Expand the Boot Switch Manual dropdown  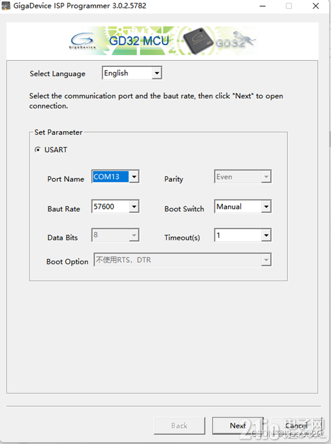pyautogui.click(x=266, y=206)
